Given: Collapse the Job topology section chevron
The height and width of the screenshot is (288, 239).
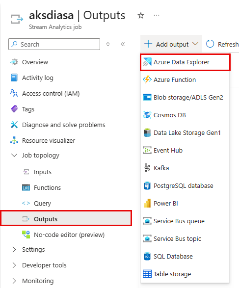Looking at the screenshot, I should tap(14, 156).
